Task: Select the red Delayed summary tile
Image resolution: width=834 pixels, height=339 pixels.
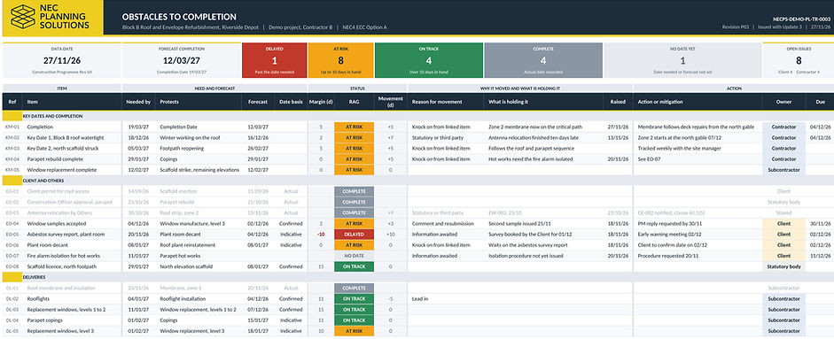Action: [275, 60]
